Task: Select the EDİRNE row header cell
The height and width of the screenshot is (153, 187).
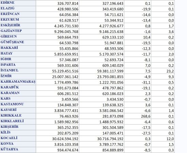Action: (x=18, y=3)
